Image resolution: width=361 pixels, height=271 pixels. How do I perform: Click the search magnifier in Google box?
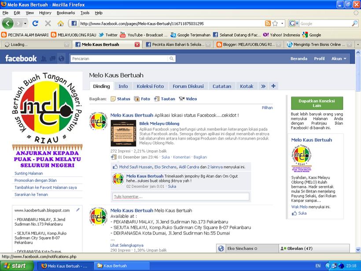[x=355, y=23]
